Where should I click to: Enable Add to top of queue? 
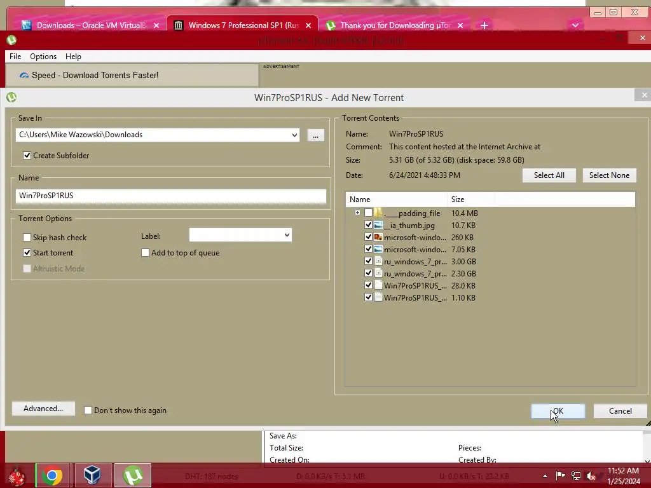pyautogui.click(x=146, y=253)
